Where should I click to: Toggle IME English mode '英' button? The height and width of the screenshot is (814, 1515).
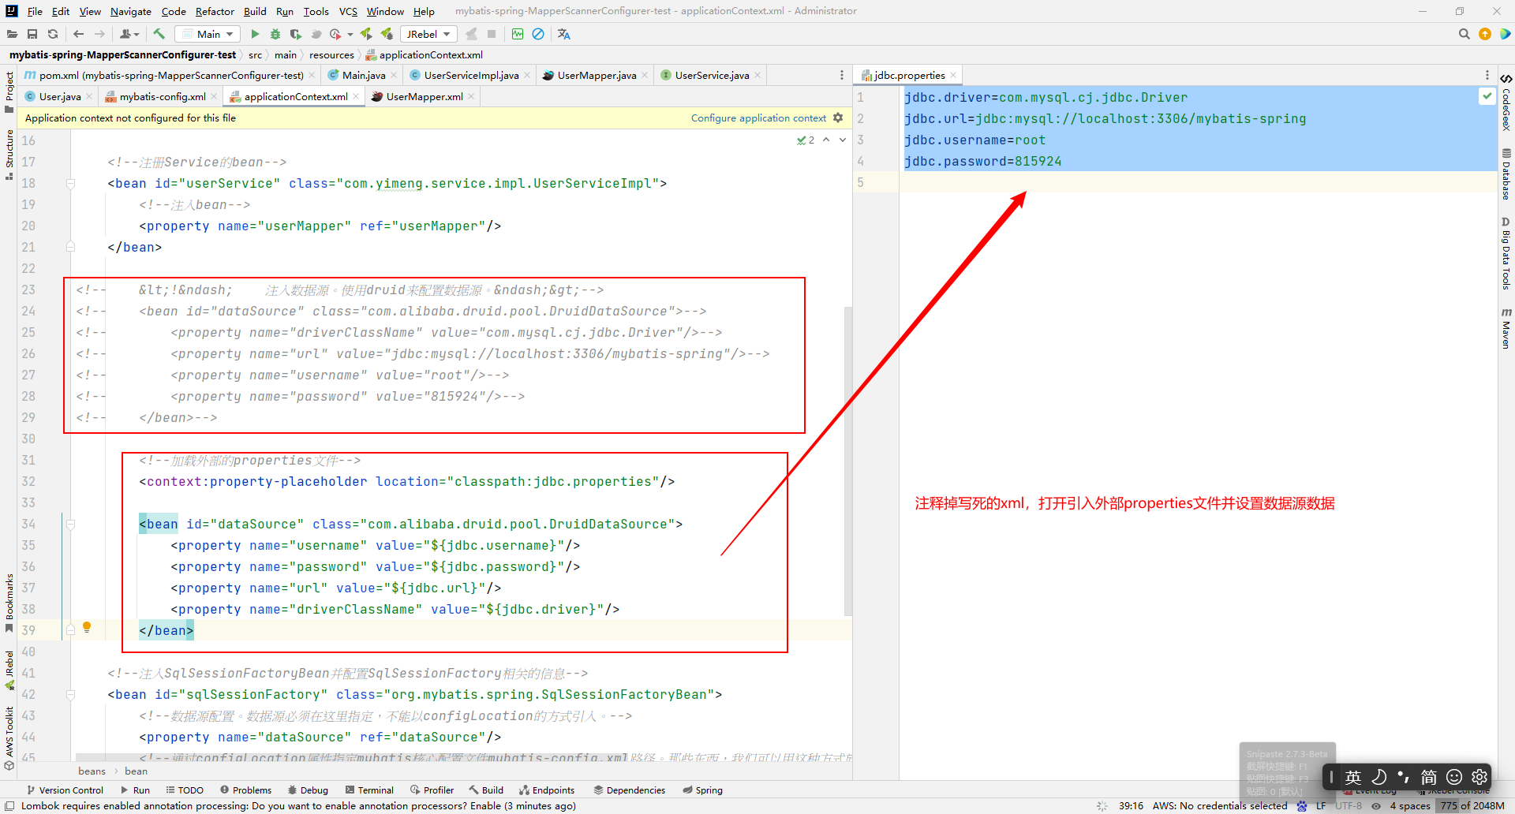coord(1353,777)
